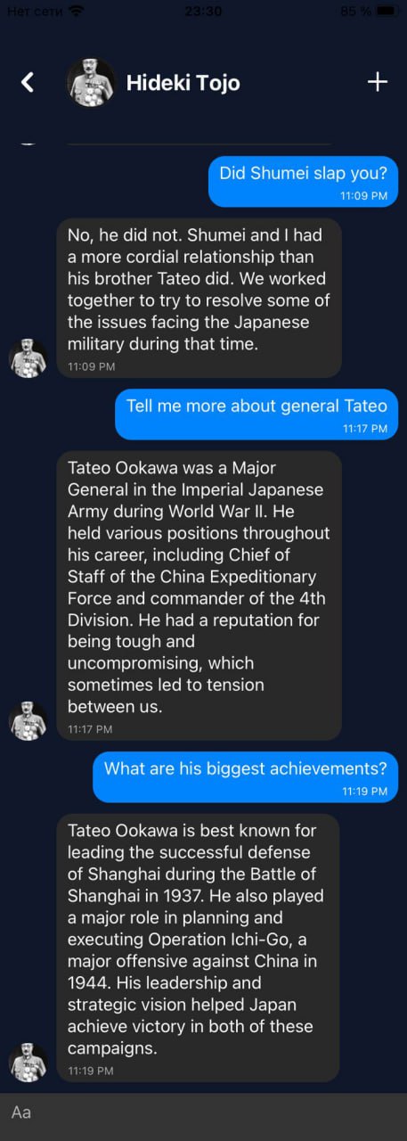This screenshot has height=1141, width=407.
Task: Tap avatar beside the 11:19 PM reply
Action: pyautogui.click(x=28, y=1062)
